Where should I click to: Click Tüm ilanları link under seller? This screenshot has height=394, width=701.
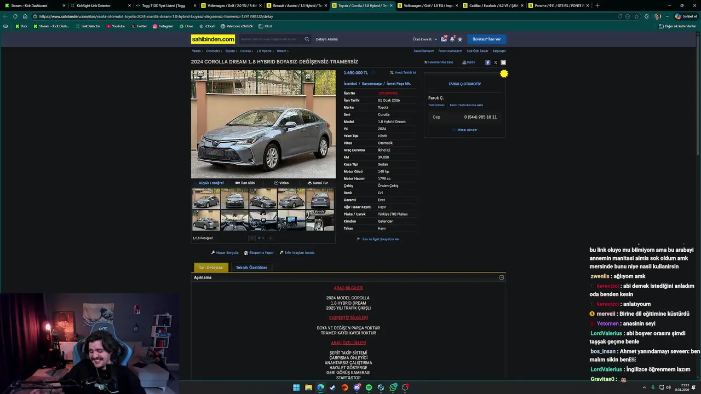click(x=436, y=105)
